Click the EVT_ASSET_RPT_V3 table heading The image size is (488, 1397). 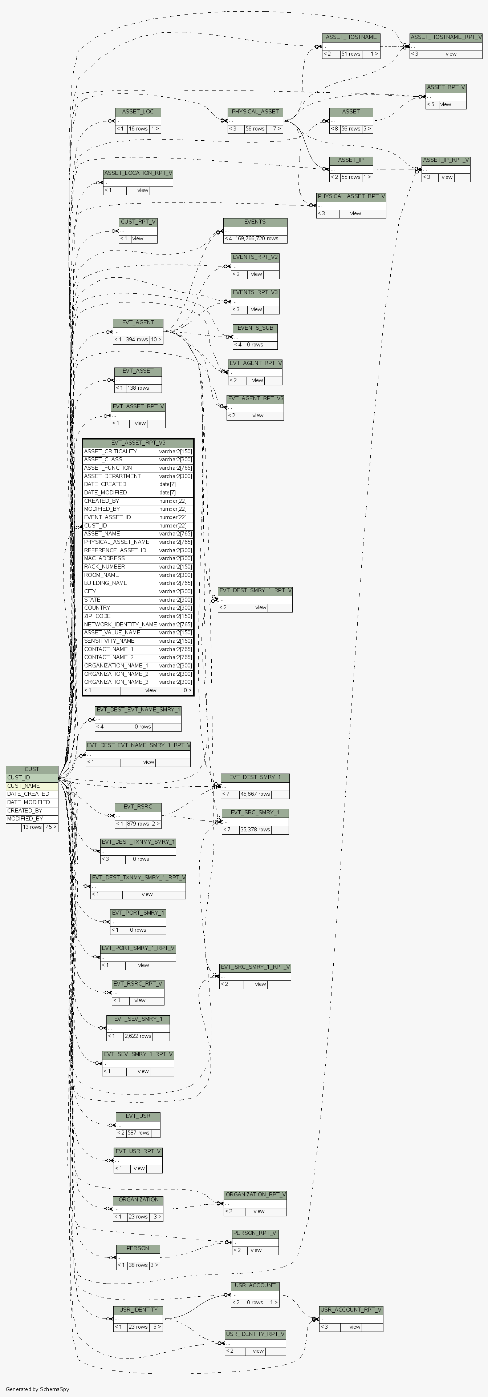click(138, 443)
